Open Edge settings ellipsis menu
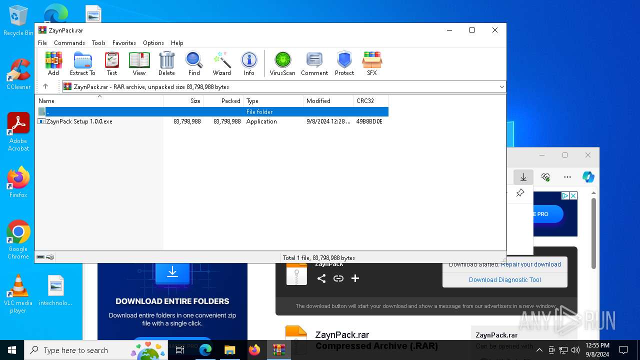The image size is (640, 360). pos(567,177)
